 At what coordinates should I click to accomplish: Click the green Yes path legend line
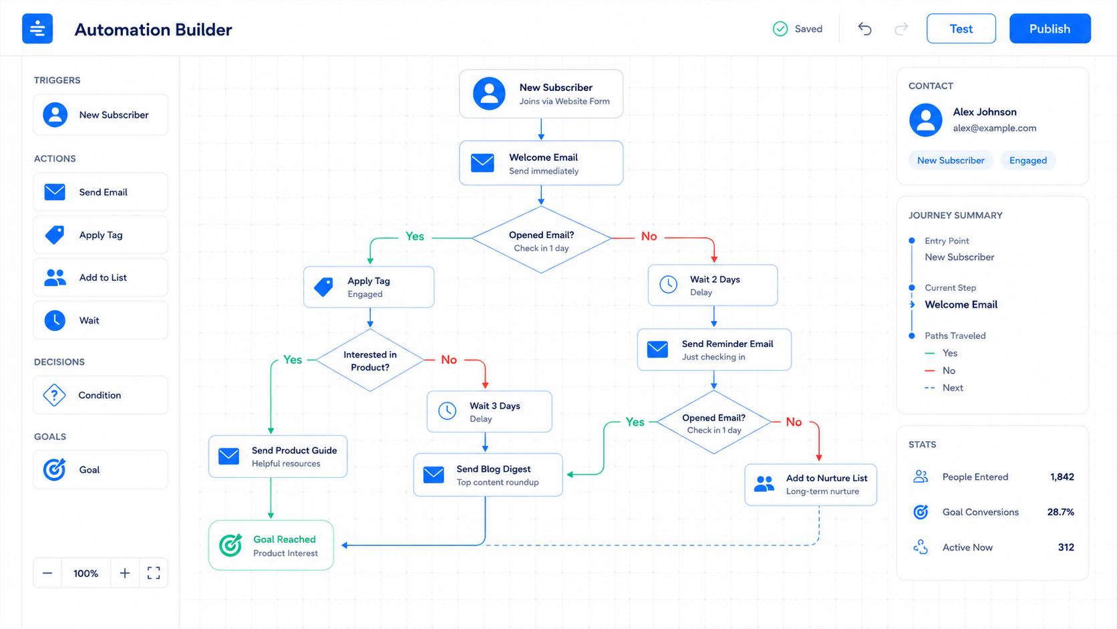(930, 353)
